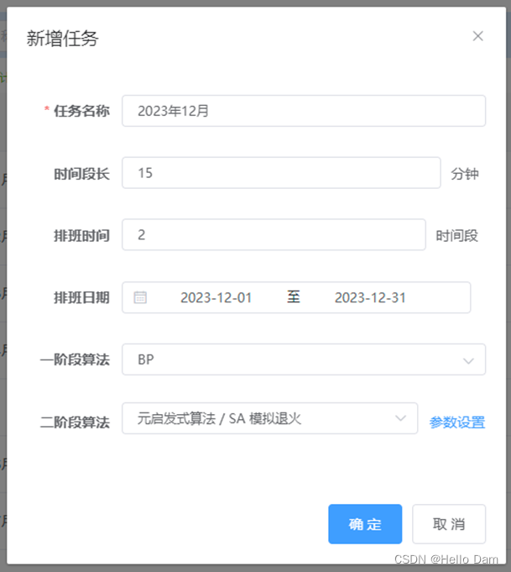Click the 分钟 unit text

(x=464, y=174)
